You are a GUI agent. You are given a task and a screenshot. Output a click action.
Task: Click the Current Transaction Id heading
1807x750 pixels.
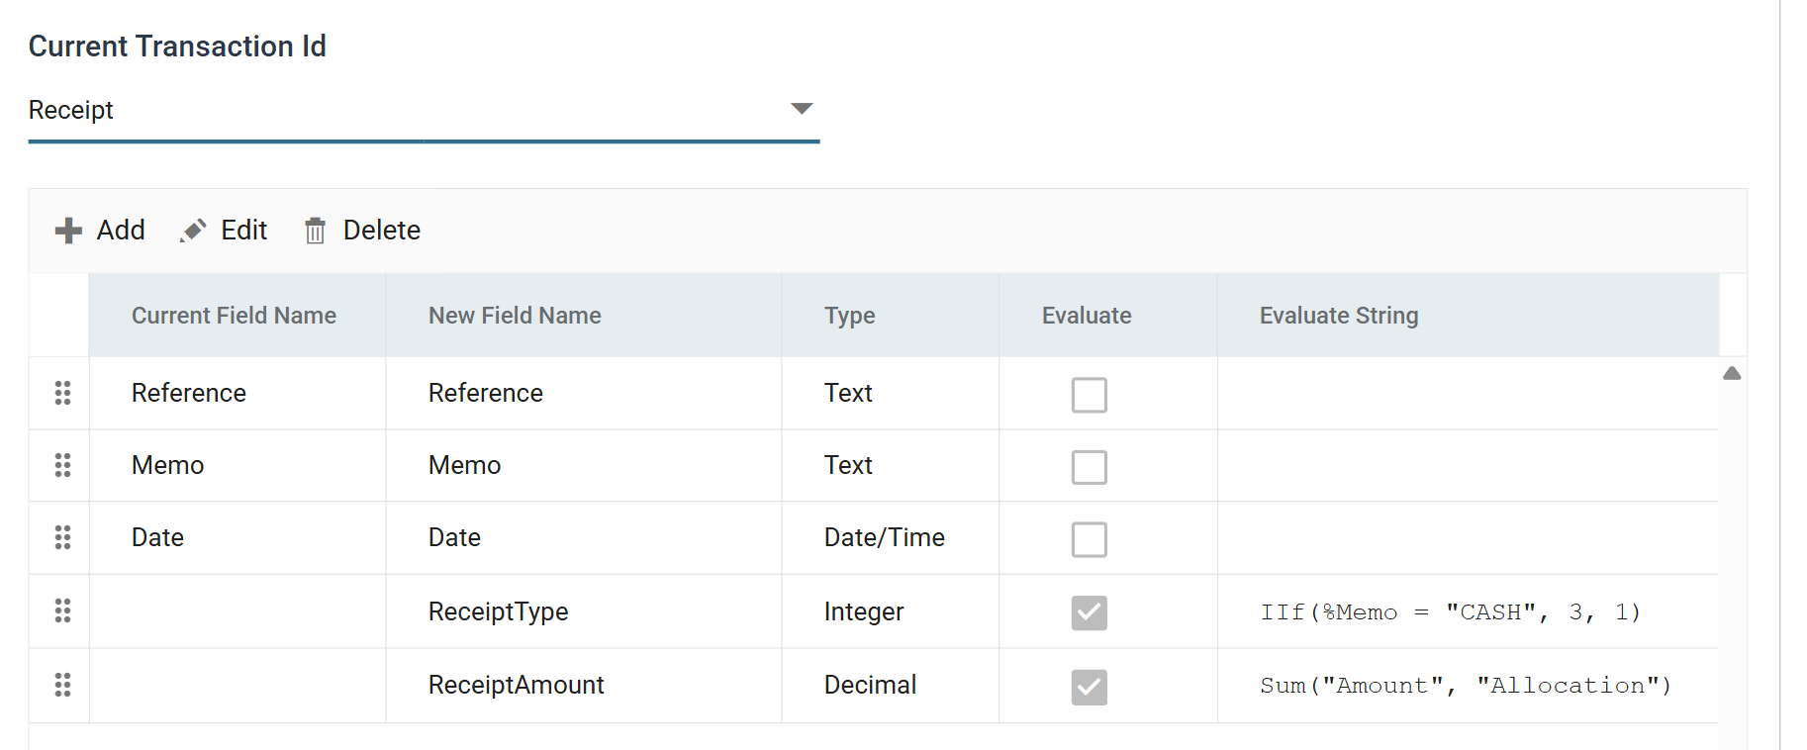coord(177,47)
